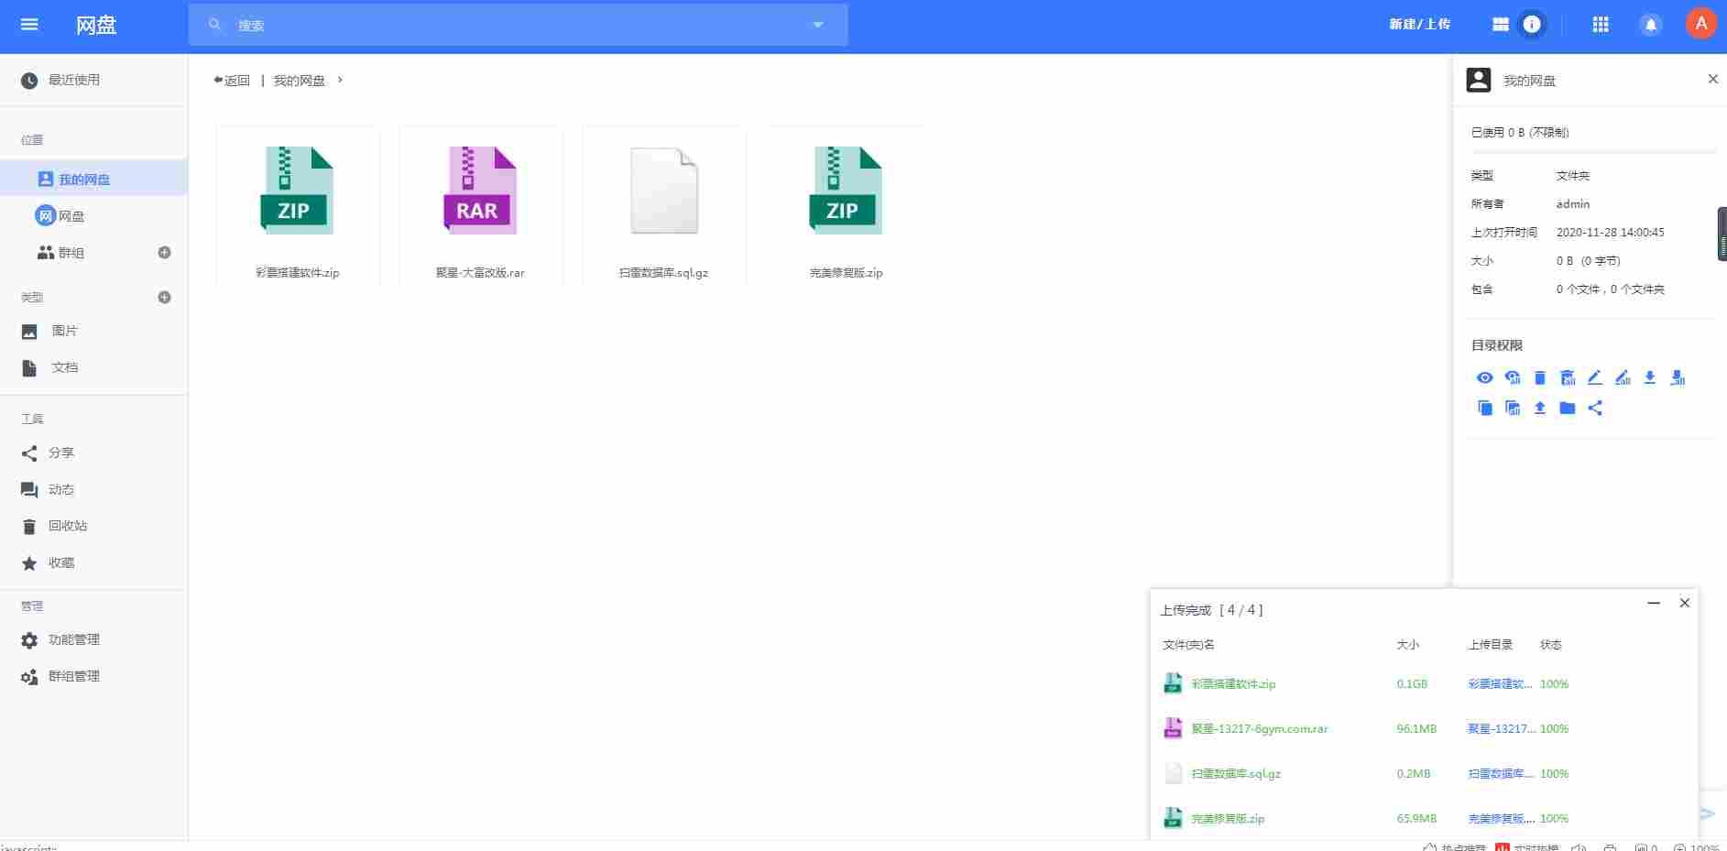
Task: Click the upload permission arrow icon
Action: coord(1540,408)
